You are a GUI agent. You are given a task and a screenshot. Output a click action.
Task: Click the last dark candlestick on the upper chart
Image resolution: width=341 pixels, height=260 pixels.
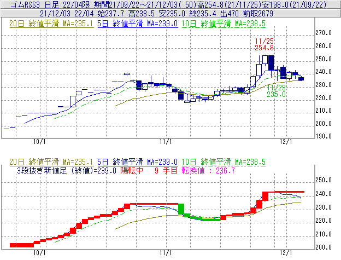[301, 79]
